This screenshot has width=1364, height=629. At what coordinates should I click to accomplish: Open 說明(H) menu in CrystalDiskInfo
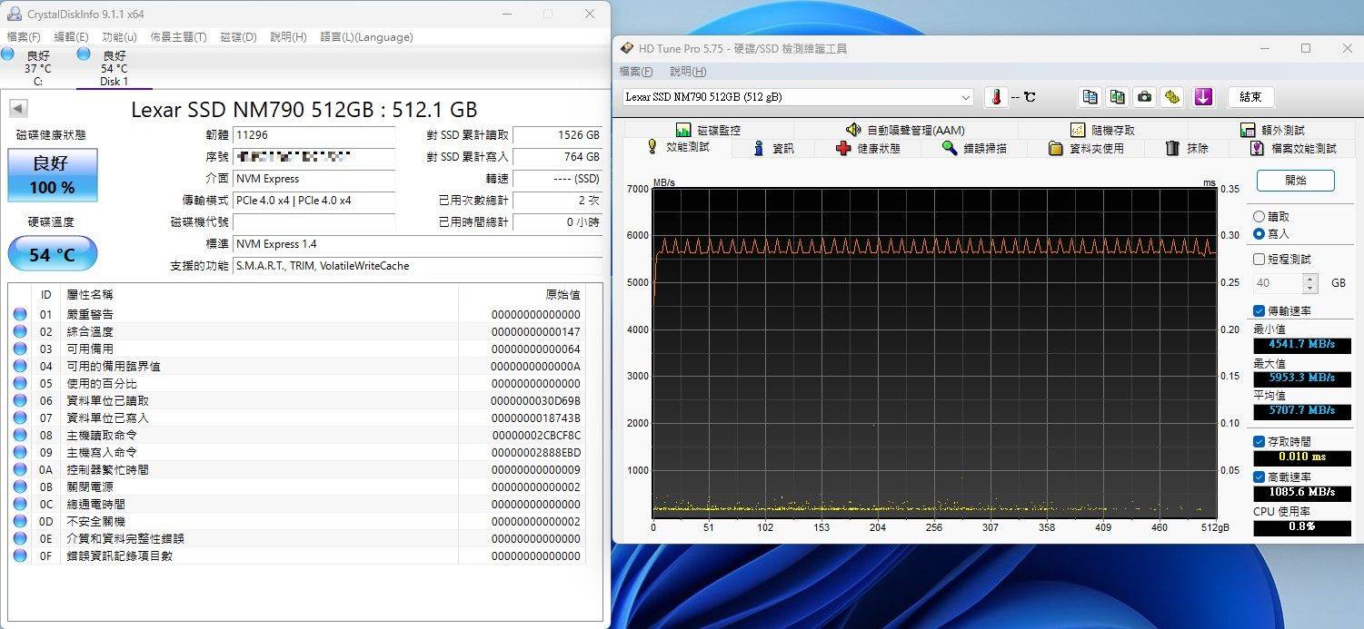(x=288, y=37)
